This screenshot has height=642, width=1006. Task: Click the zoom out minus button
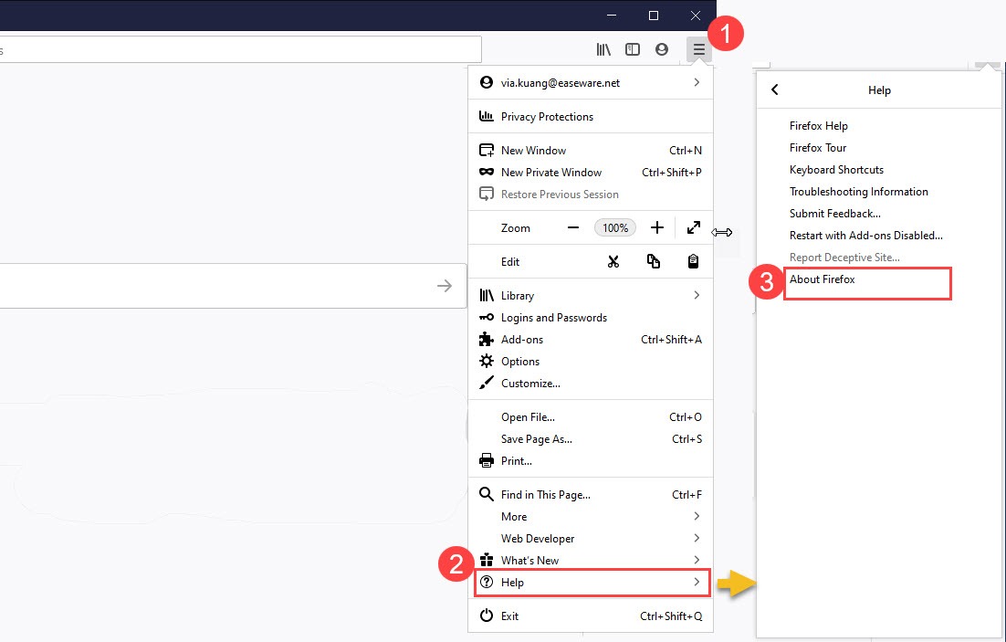[x=573, y=227]
